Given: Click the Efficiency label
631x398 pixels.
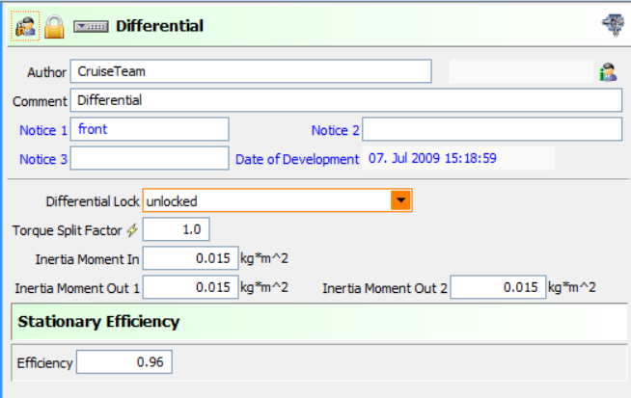Looking at the screenshot, I should point(44,363).
